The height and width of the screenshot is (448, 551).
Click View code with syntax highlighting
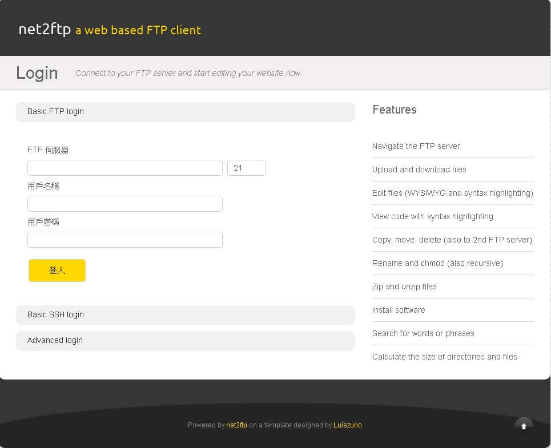coord(432,216)
